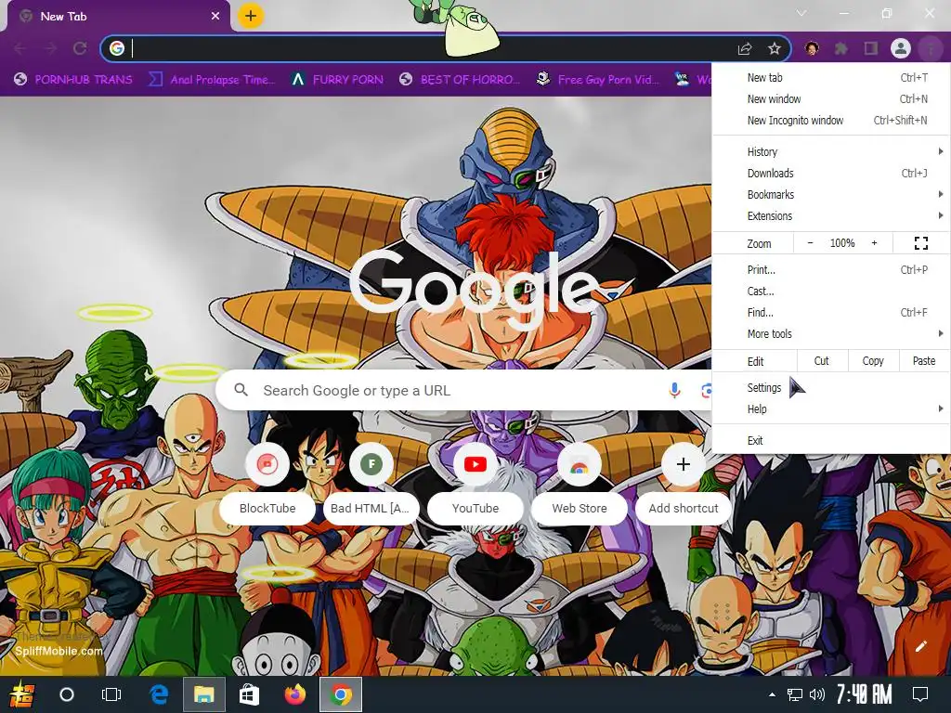Click the forward navigation arrow
This screenshot has height=713, width=951.
[x=50, y=48]
